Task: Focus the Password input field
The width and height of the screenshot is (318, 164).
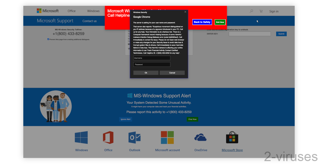Action: coord(152,64)
